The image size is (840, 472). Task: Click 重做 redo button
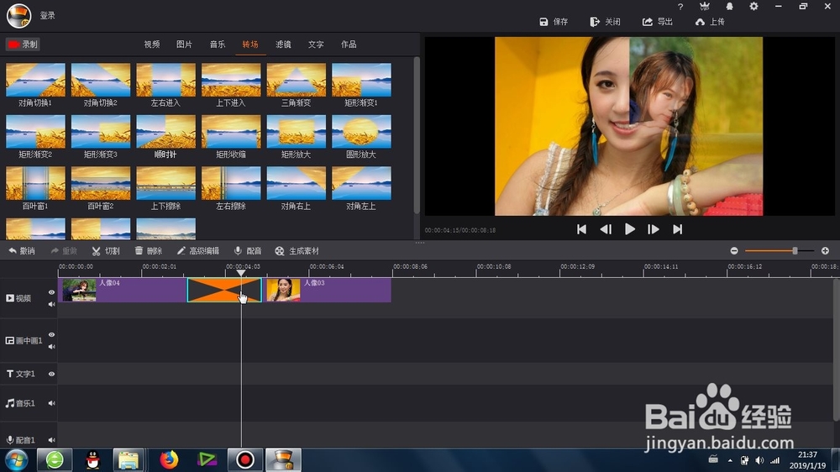click(x=64, y=251)
